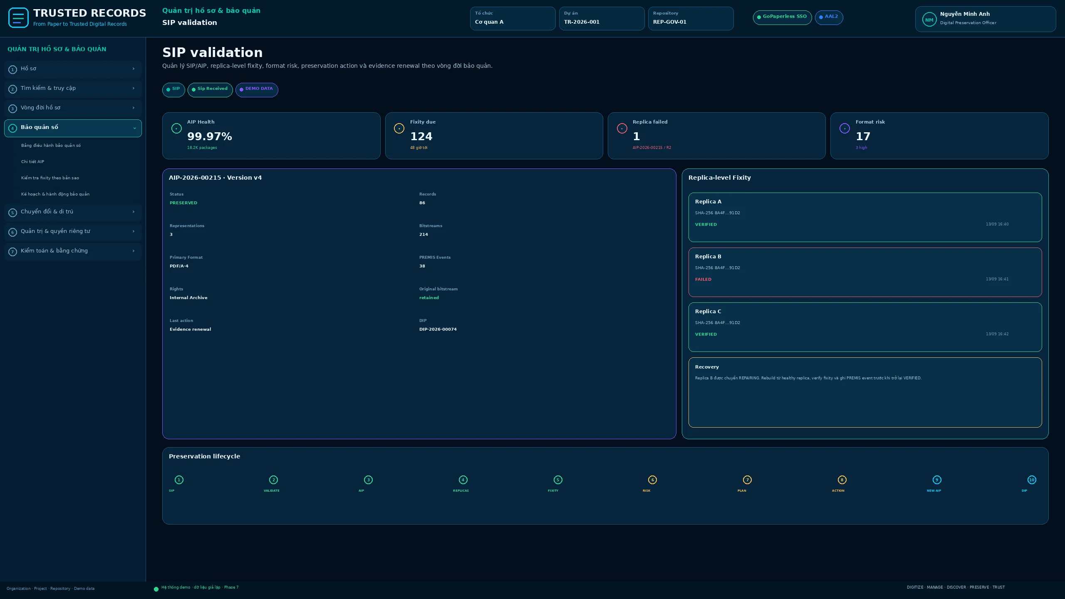Expand Kiểm toán & bằng chứng chevron
The image size is (1065, 599).
[x=134, y=251]
